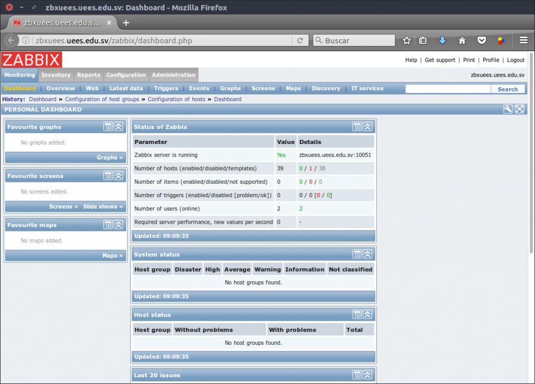Open Triggers submenu item

click(166, 88)
